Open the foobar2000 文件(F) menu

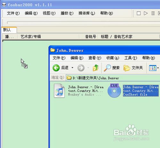tap(13, 13)
